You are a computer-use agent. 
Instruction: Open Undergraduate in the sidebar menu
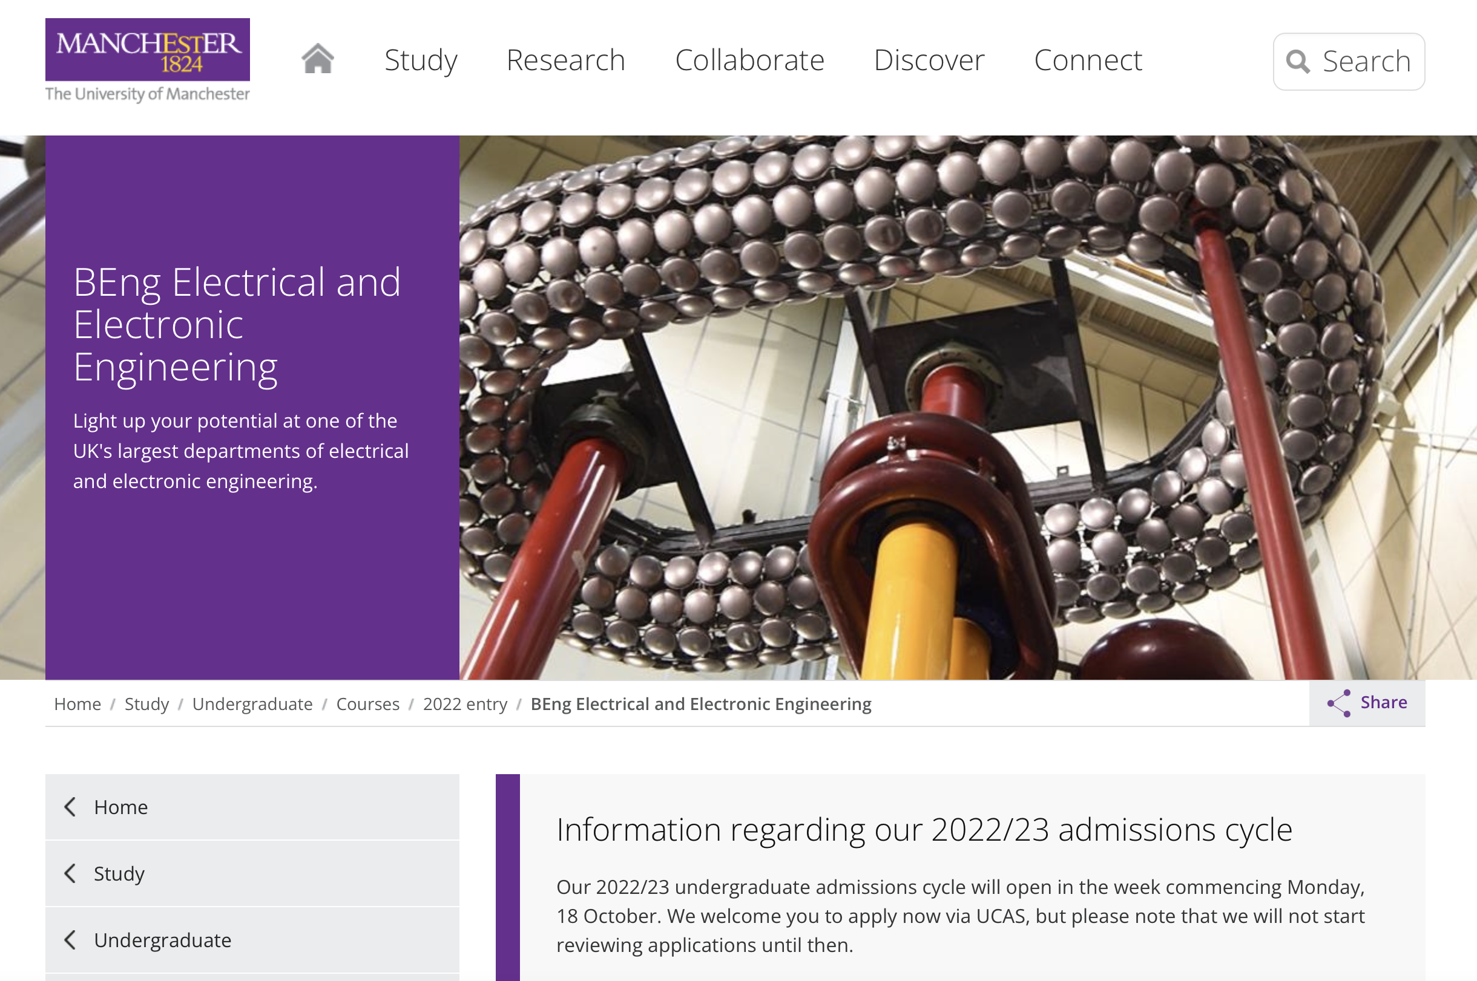point(252,940)
